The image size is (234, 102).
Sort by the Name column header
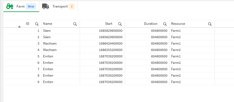47,24
